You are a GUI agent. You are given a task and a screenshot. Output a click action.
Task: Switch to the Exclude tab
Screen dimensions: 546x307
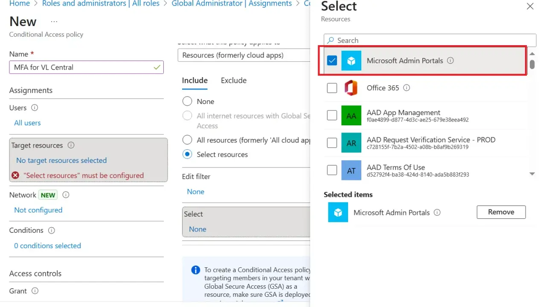click(x=234, y=81)
